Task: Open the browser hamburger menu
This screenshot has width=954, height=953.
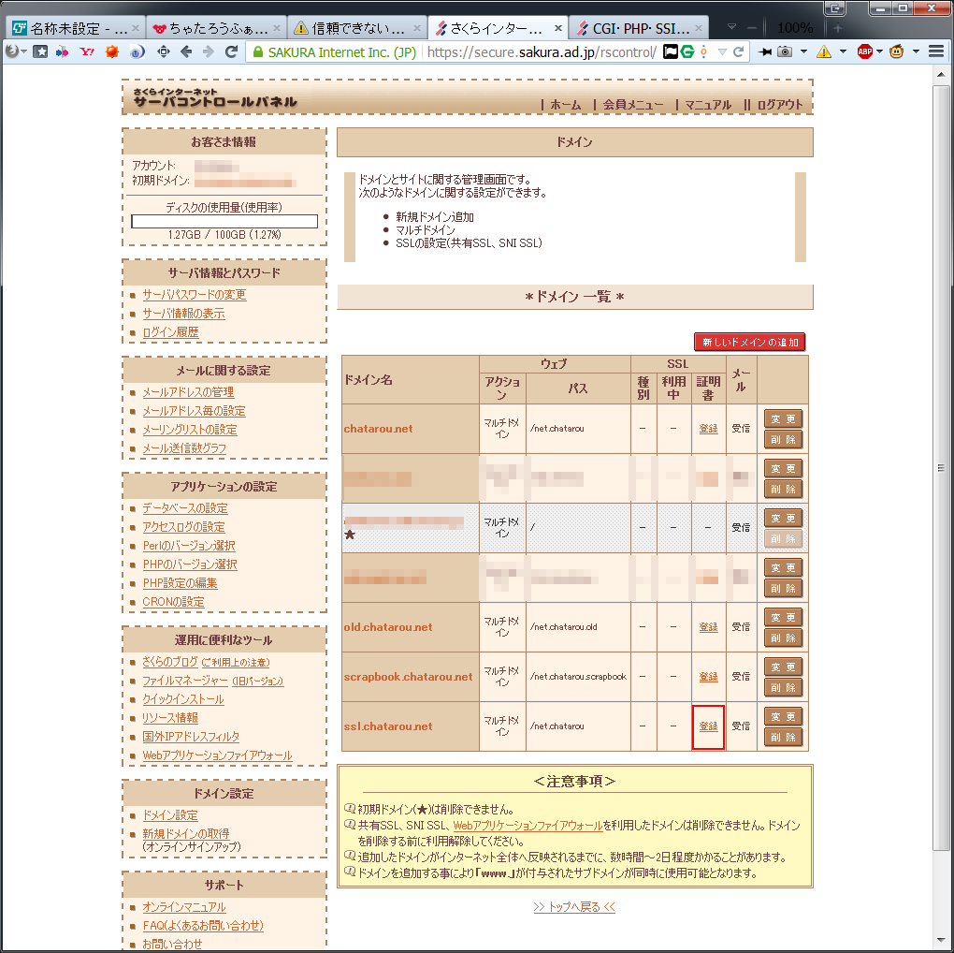Action: click(x=936, y=51)
